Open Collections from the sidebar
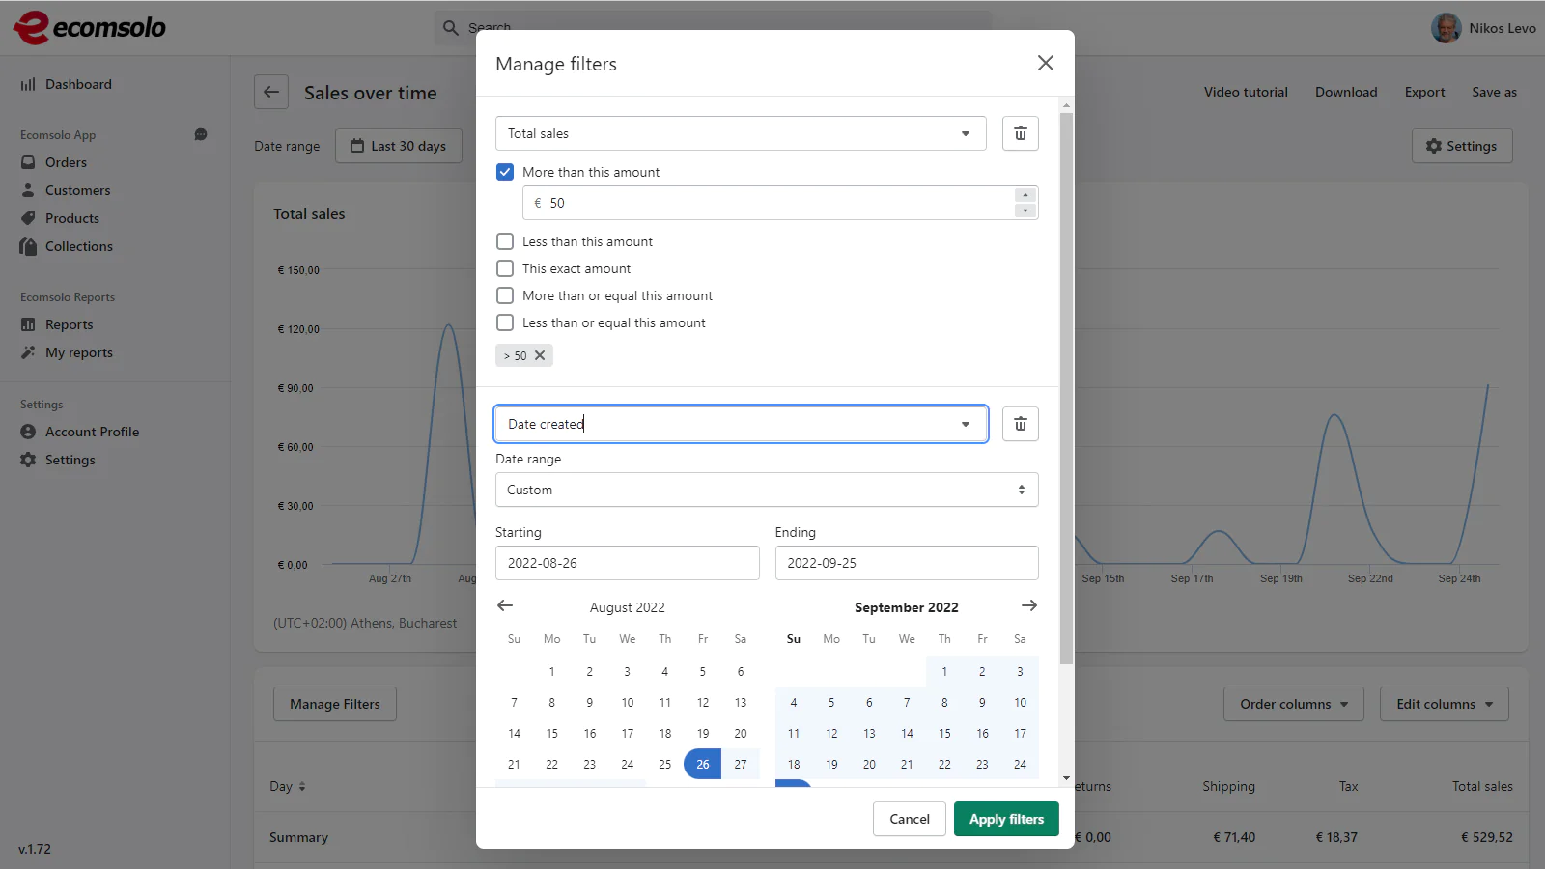The image size is (1545, 869). 78,246
